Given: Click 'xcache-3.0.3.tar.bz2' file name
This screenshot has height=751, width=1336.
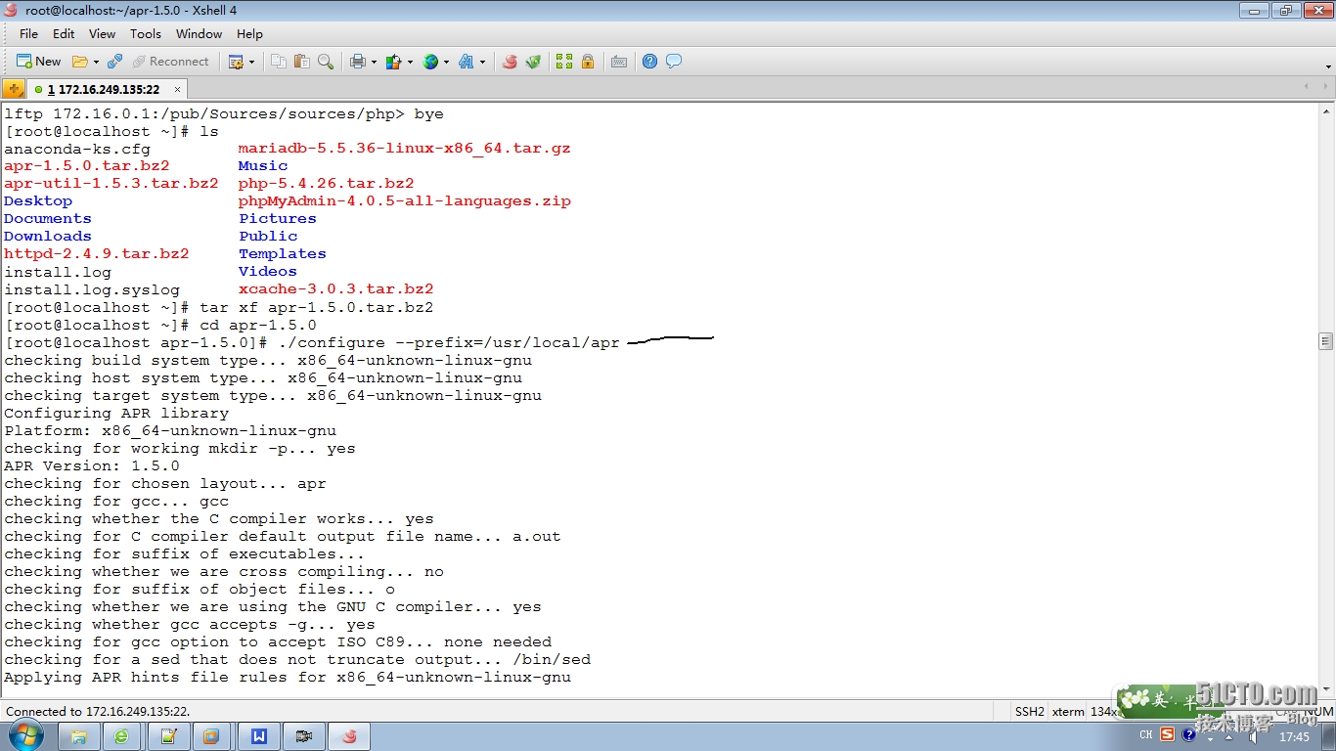Looking at the screenshot, I should point(336,288).
